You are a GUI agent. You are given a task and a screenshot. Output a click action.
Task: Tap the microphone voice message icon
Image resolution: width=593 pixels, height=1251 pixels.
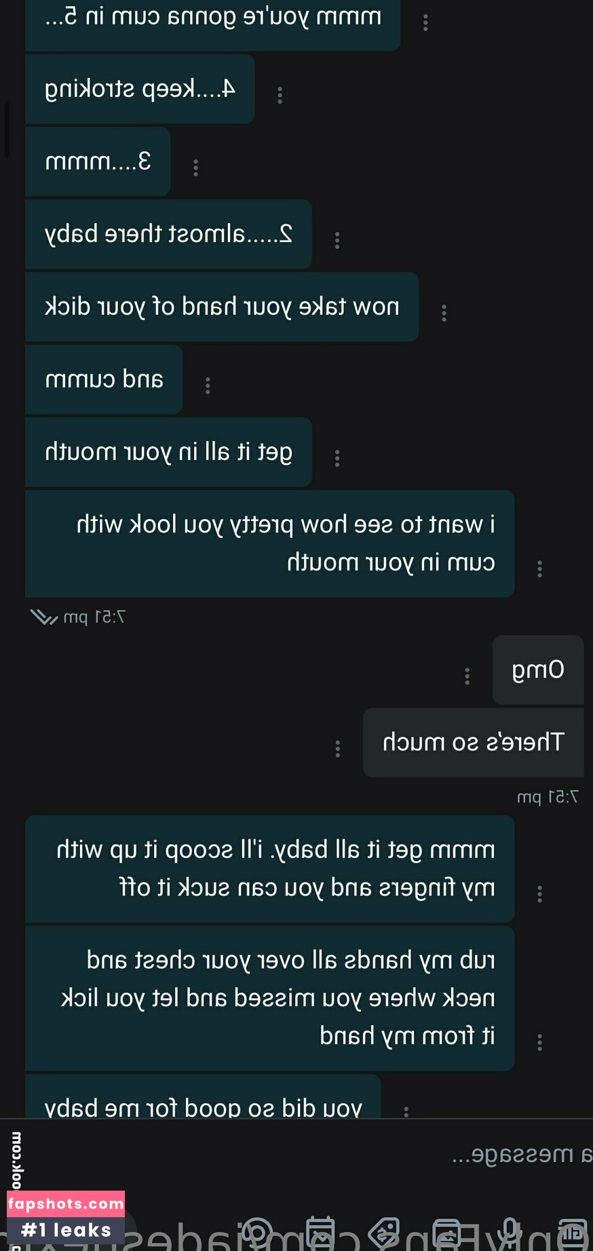click(x=510, y=1232)
